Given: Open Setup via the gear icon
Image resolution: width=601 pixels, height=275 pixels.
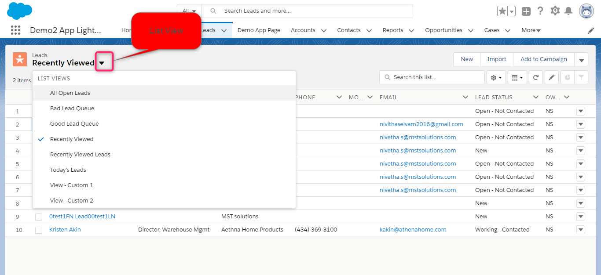Looking at the screenshot, I should [x=555, y=11].
